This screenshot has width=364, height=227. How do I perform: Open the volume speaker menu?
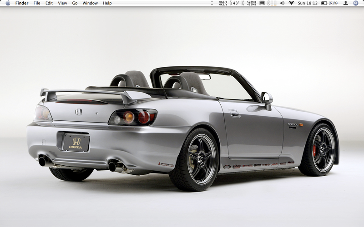click(282, 3)
